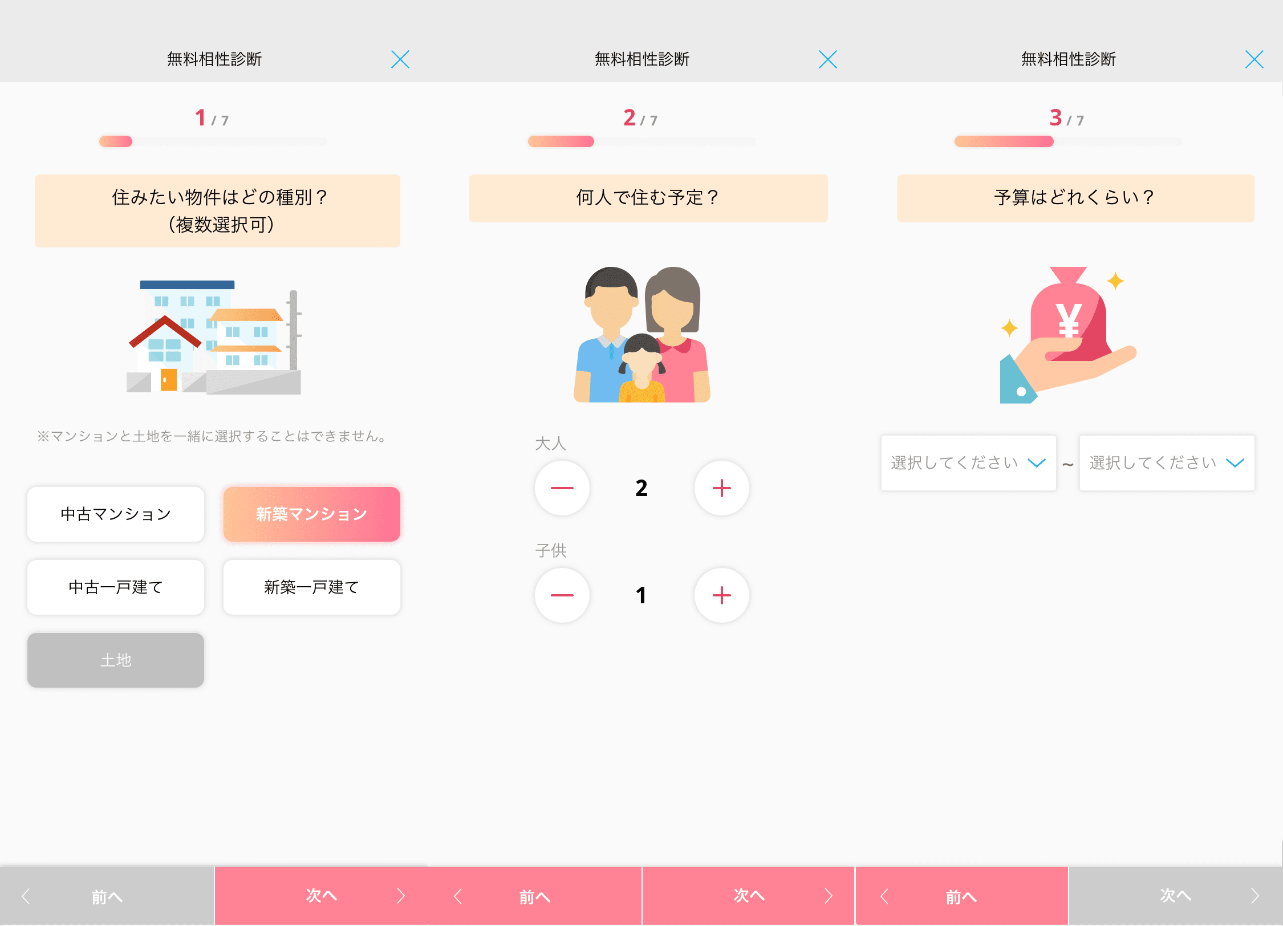Screen dimensions: 1283x926
Task: Click the 子供 label
Action: 551,551
